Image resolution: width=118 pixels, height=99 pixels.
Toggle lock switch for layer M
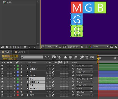[x=11, y=92]
